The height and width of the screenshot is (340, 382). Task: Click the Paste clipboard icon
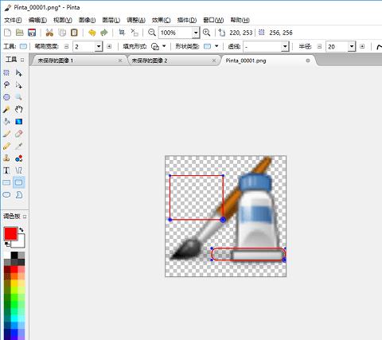point(74,33)
